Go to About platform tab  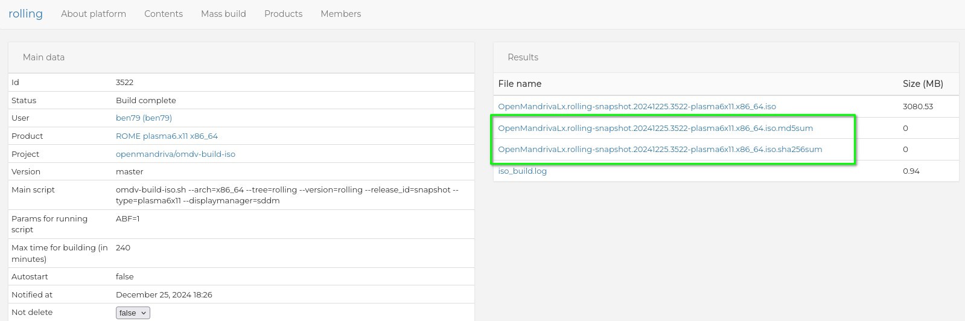point(94,14)
